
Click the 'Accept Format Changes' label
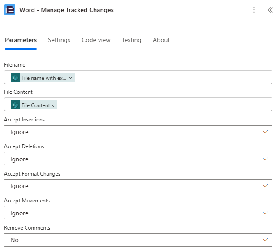[32, 174]
